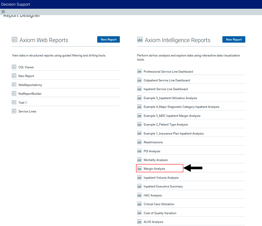Open Inpatient Service Line Dashboard

click(166, 89)
